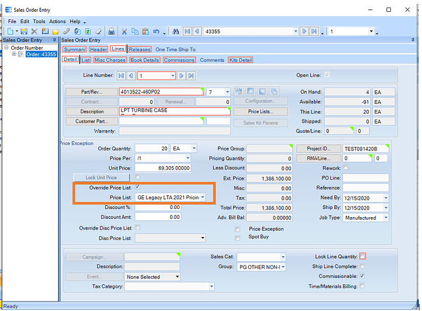Open the Price Per dropdown
The height and width of the screenshot is (311, 422).
188,158
